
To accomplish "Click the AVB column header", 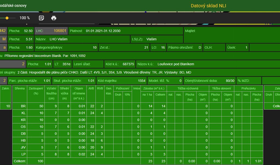I will 91,94.
